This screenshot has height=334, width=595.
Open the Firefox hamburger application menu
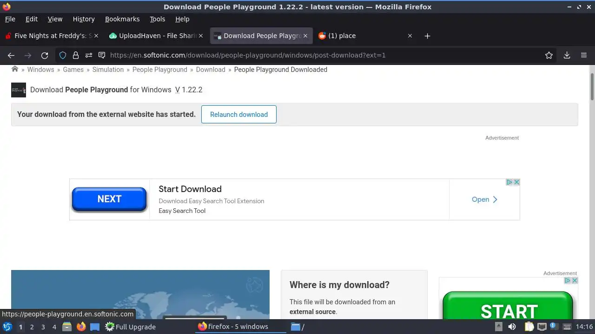click(x=584, y=55)
